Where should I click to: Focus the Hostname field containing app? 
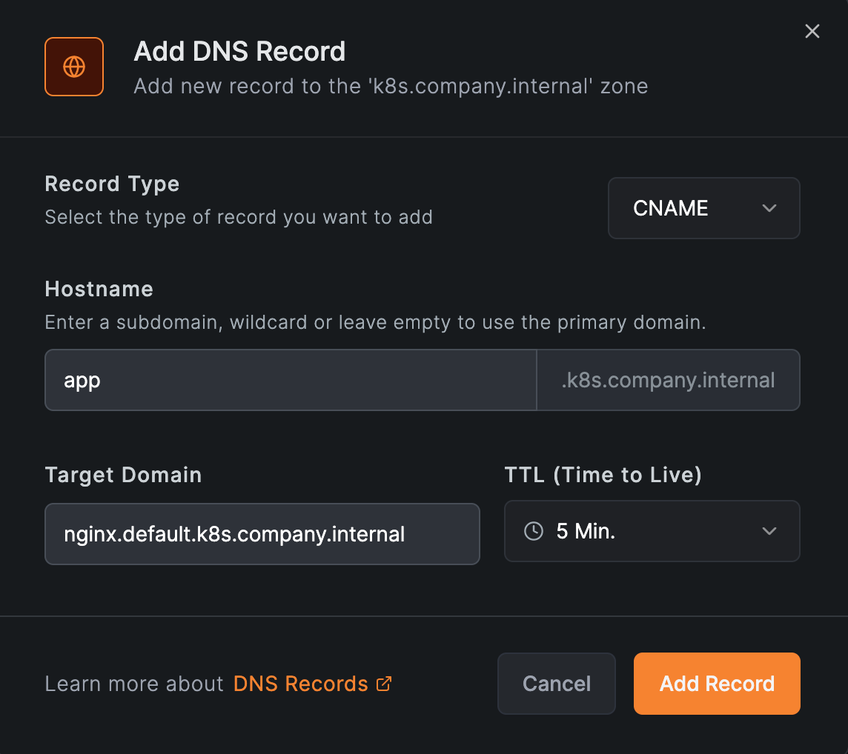[291, 380]
